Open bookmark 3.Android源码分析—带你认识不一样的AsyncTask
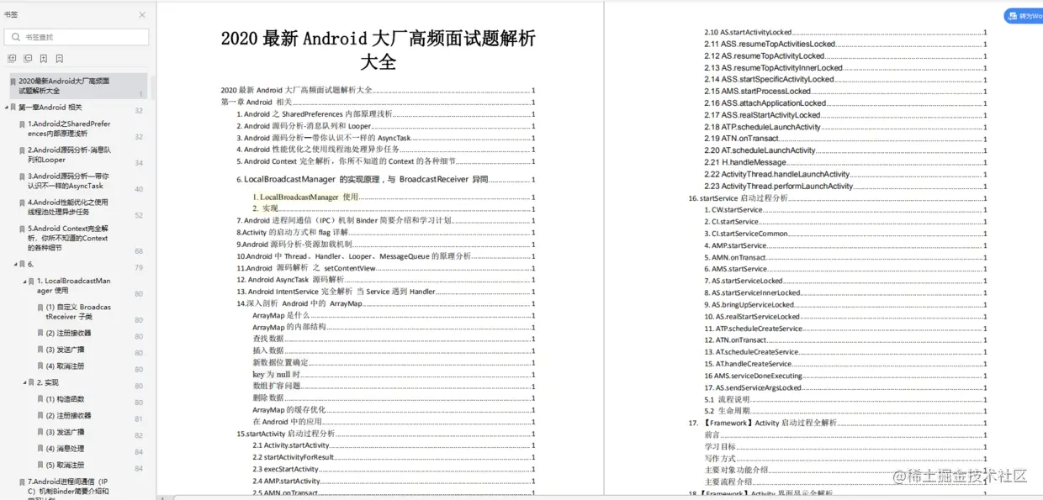 [69, 181]
